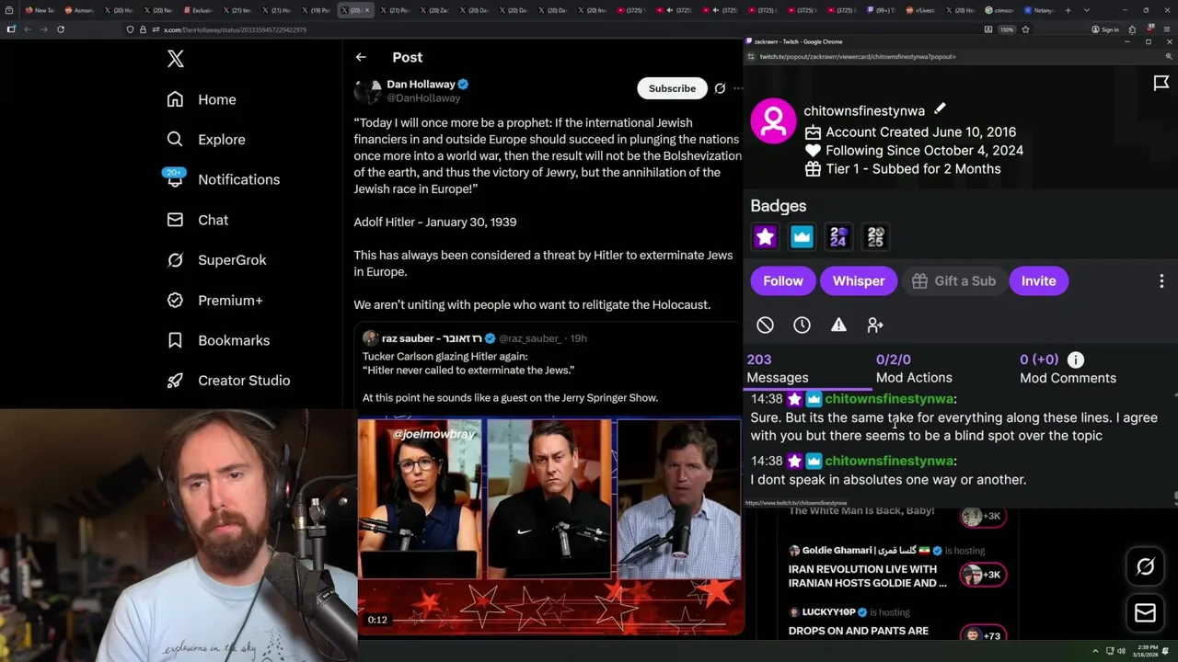Click the info icon next to Mod Comments count
Viewport: 1178px width, 662px height.
(x=1076, y=360)
